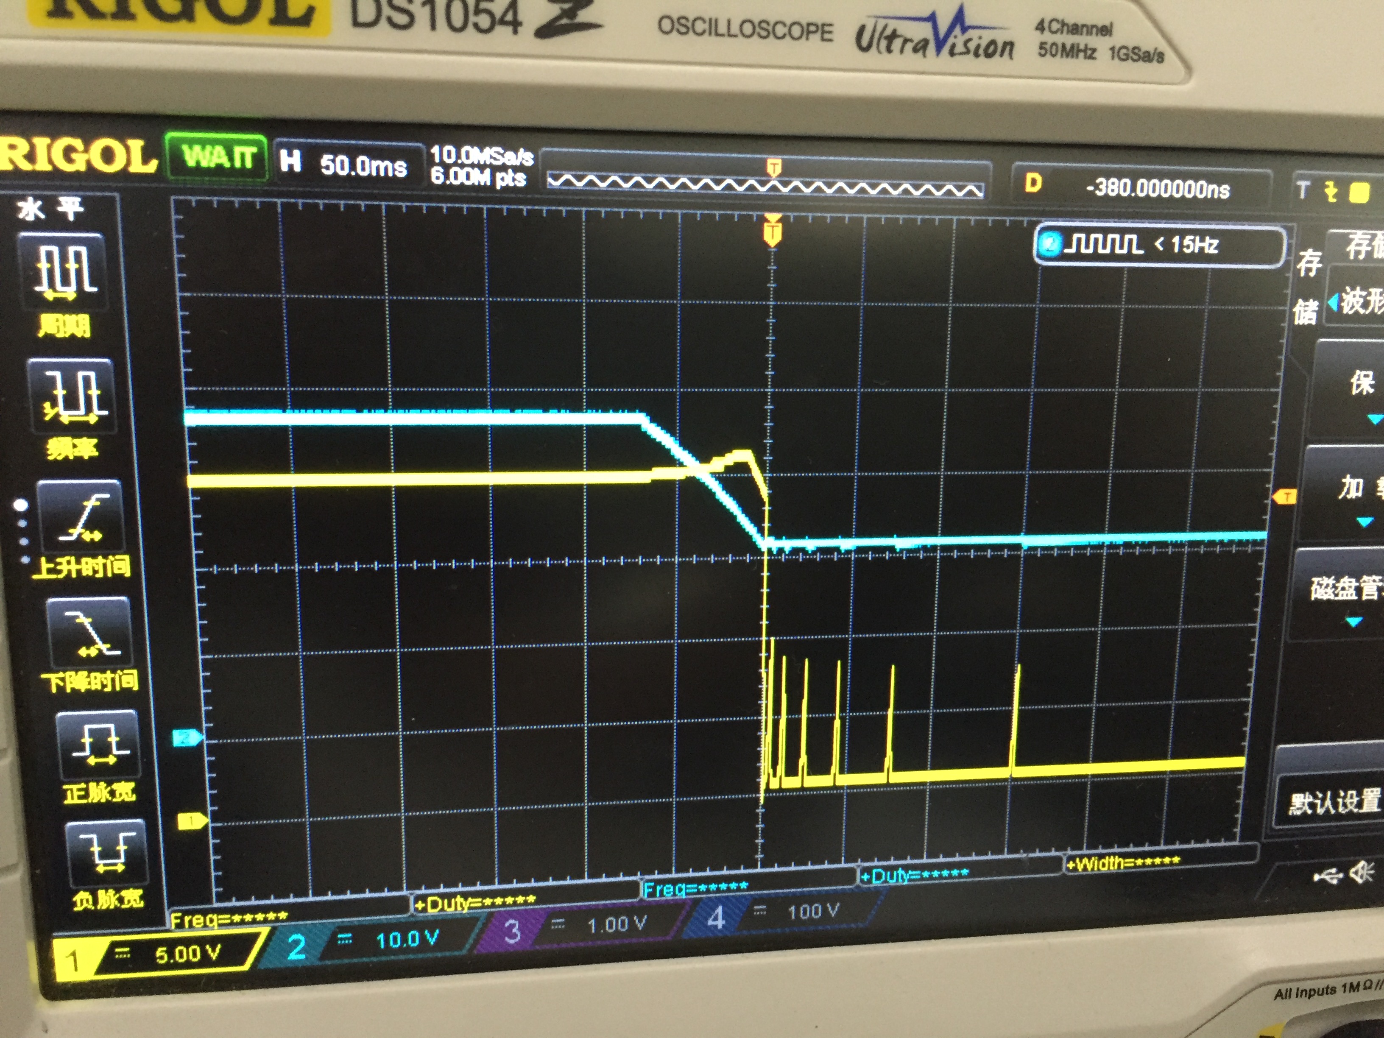Select the rise time (上升时间) icon

pyautogui.click(x=81, y=517)
